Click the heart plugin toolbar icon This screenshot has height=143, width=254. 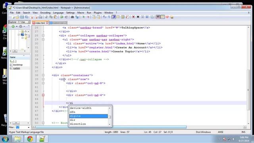(x=167, y=17)
